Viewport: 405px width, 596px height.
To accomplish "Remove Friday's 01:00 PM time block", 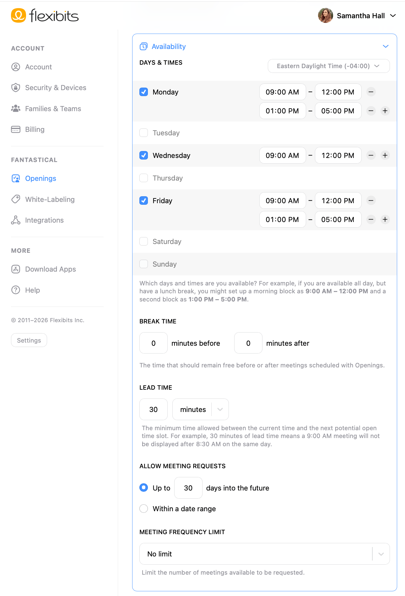I will [371, 219].
